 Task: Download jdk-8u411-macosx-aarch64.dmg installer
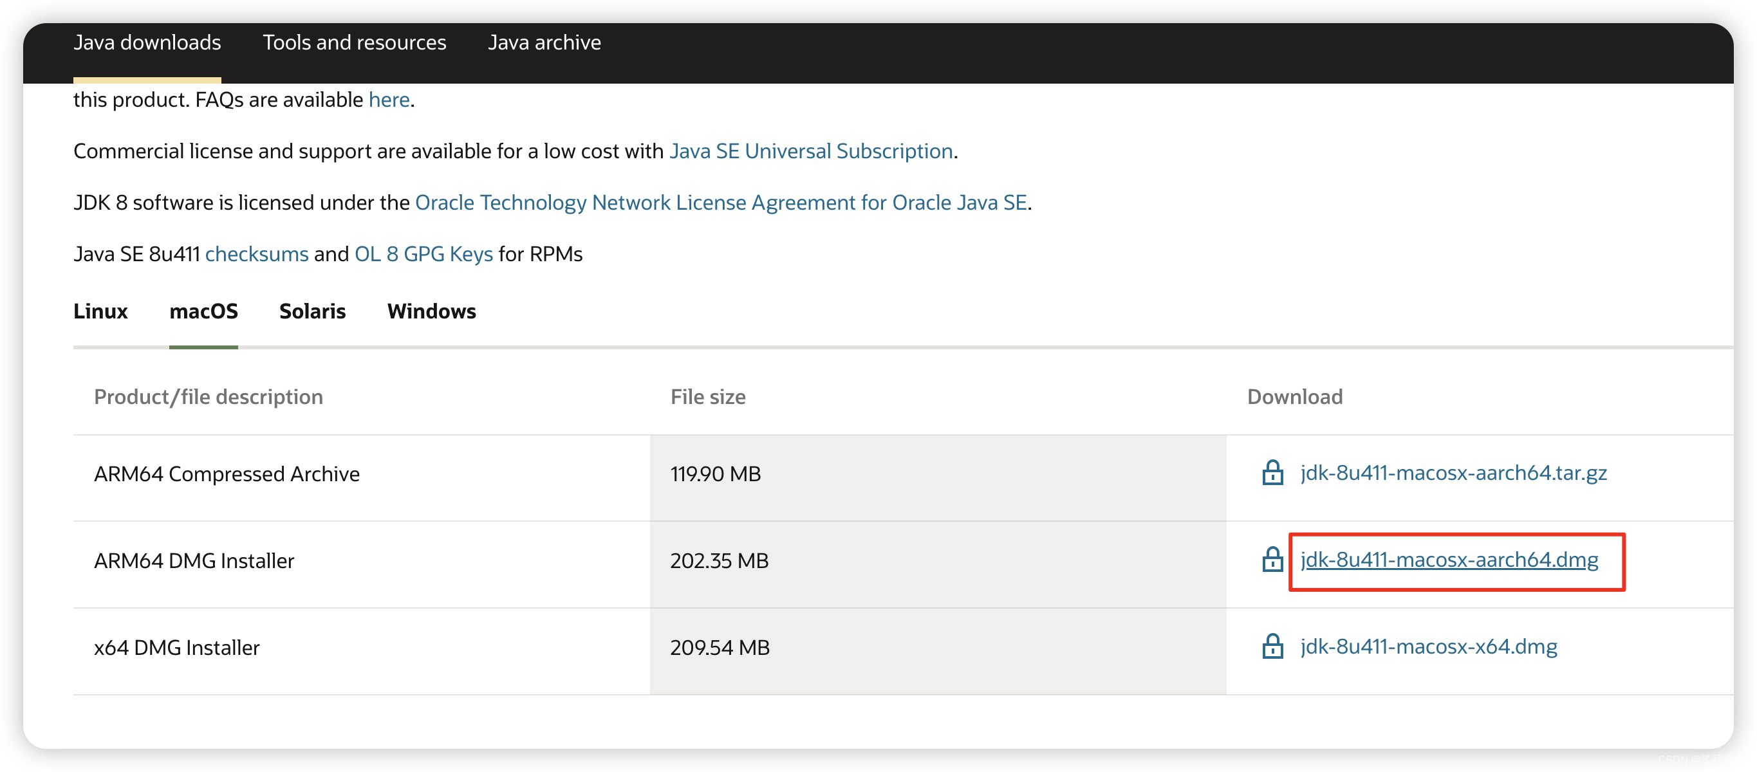click(x=1449, y=560)
